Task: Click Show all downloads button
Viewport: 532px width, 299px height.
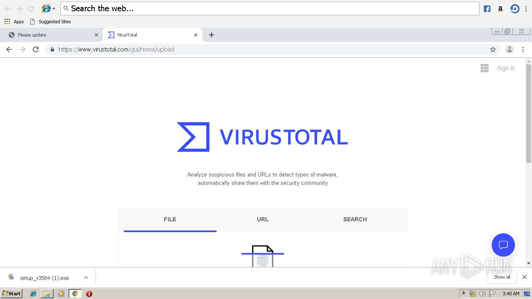Action: 502,277
